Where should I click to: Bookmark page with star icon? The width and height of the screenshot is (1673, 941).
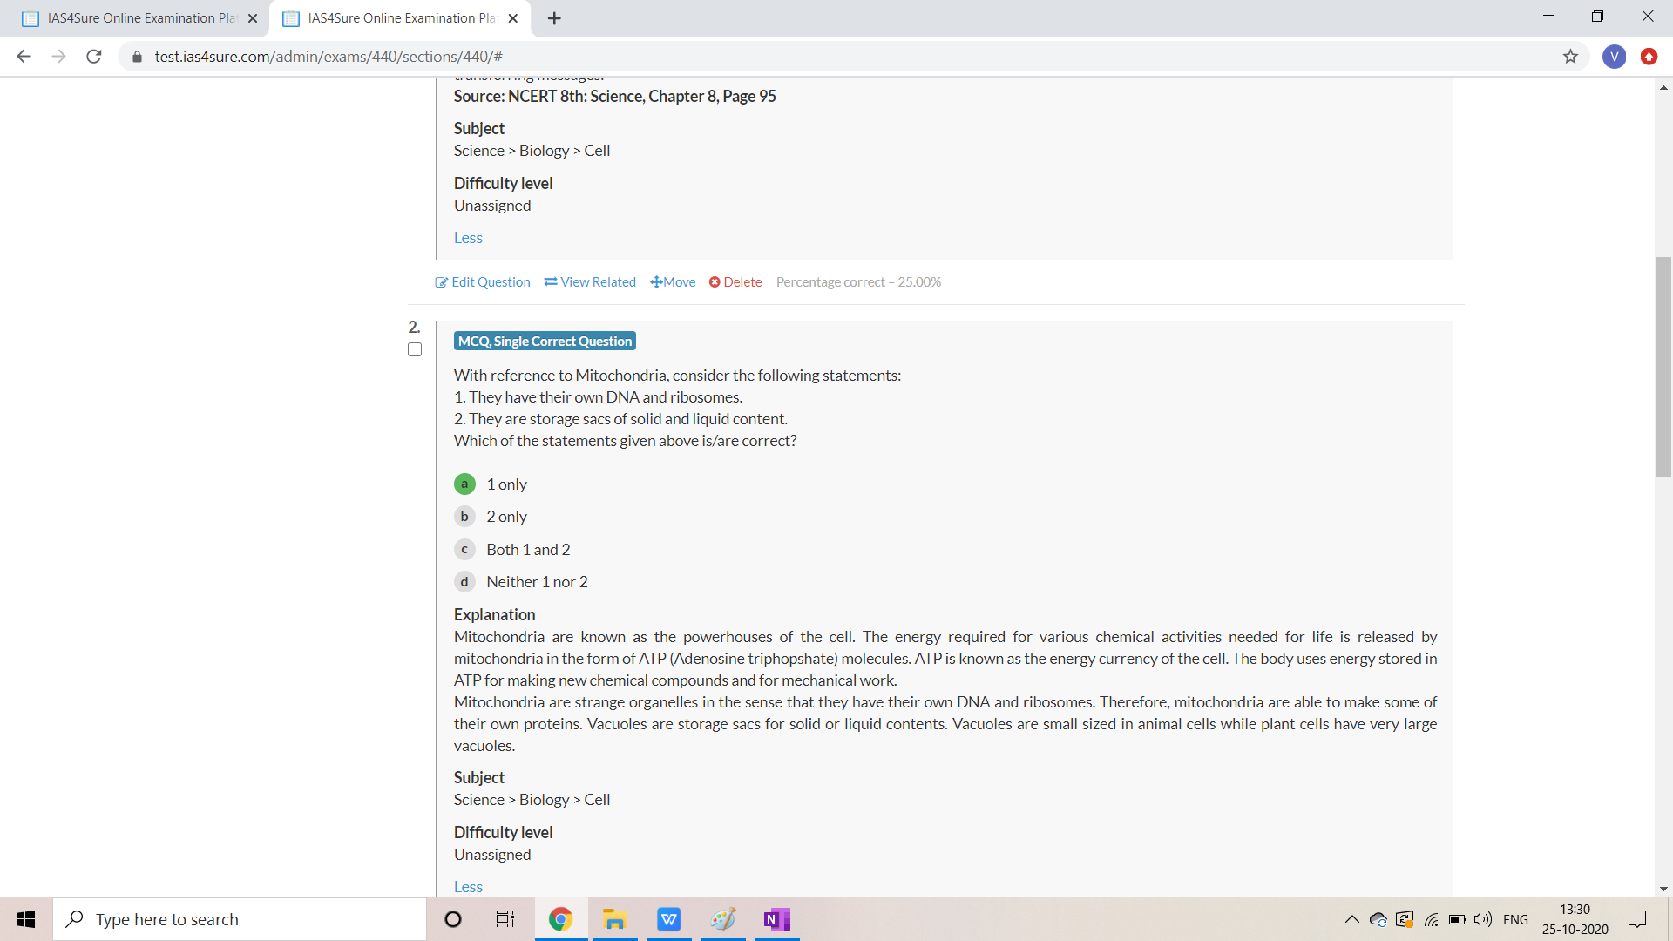1570,57
